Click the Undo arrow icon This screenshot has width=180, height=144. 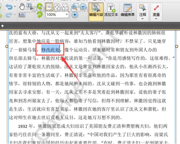tap(9, 7)
